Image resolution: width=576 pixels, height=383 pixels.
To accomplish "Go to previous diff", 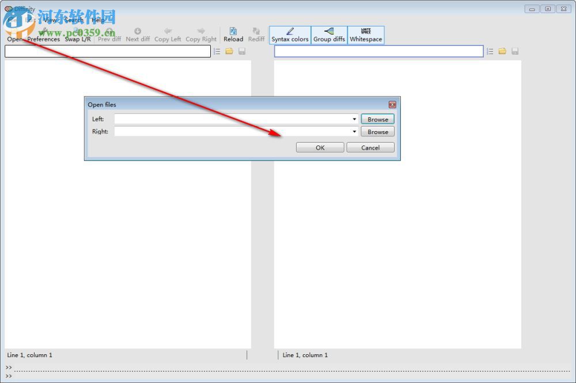I will pos(109,35).
